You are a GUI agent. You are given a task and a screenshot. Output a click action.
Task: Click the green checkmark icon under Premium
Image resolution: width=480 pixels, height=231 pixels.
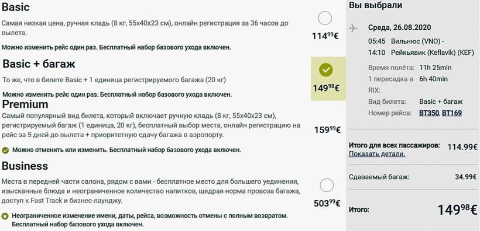[x=5, y=150]
